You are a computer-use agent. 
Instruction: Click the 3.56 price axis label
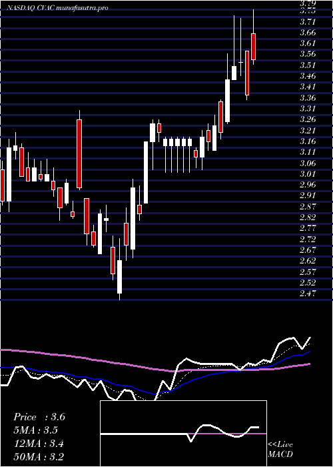point(307,54)
